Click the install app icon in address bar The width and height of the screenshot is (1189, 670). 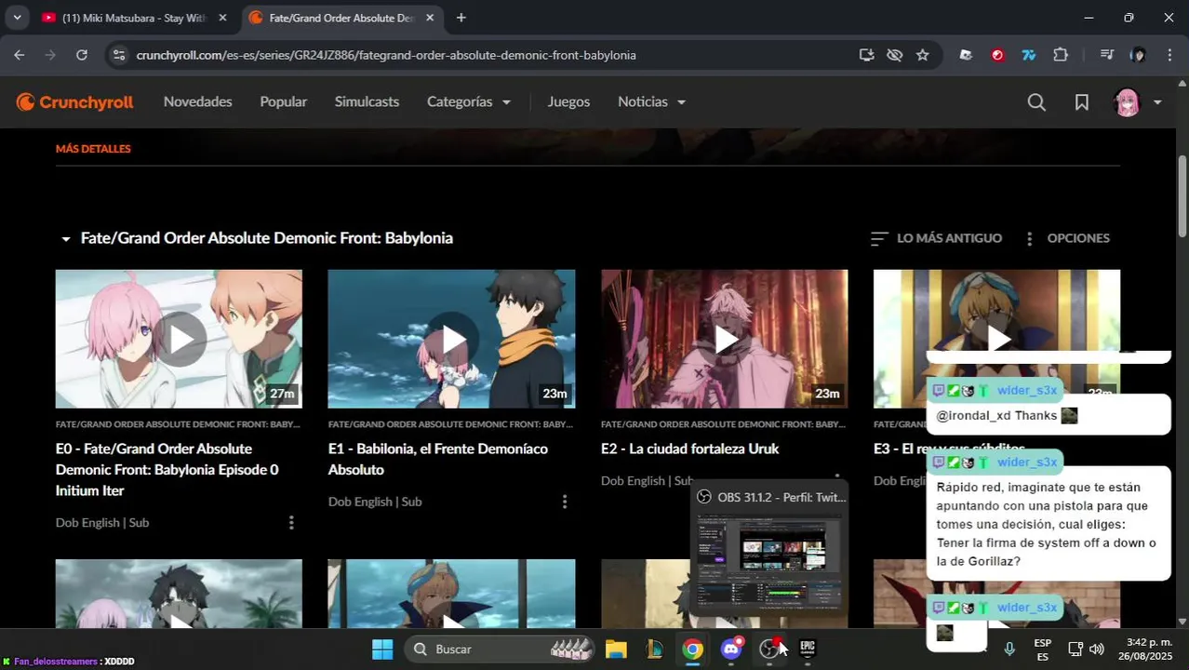tap(867, 55)
